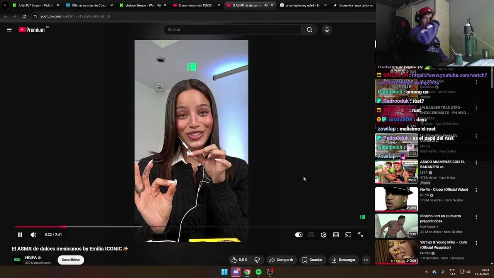
Task: Subscribe to HISPA with Suscribirse
Action: coord(71,260)
